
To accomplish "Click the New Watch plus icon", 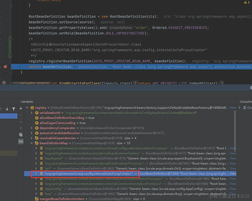I will [21, 109].
